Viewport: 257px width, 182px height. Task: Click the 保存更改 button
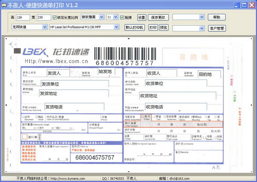point(158,17)
